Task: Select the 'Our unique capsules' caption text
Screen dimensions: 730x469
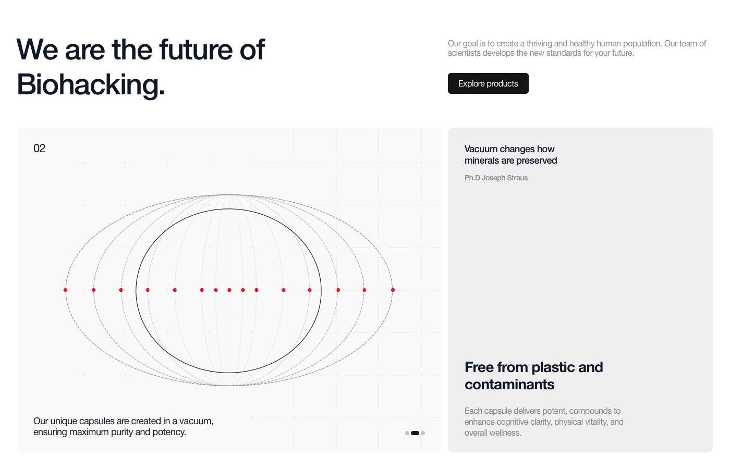Action: [123, 426]
